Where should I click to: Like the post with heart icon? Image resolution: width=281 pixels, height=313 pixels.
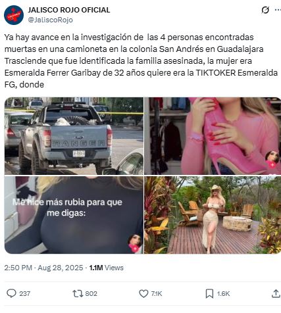coord(143,293)
